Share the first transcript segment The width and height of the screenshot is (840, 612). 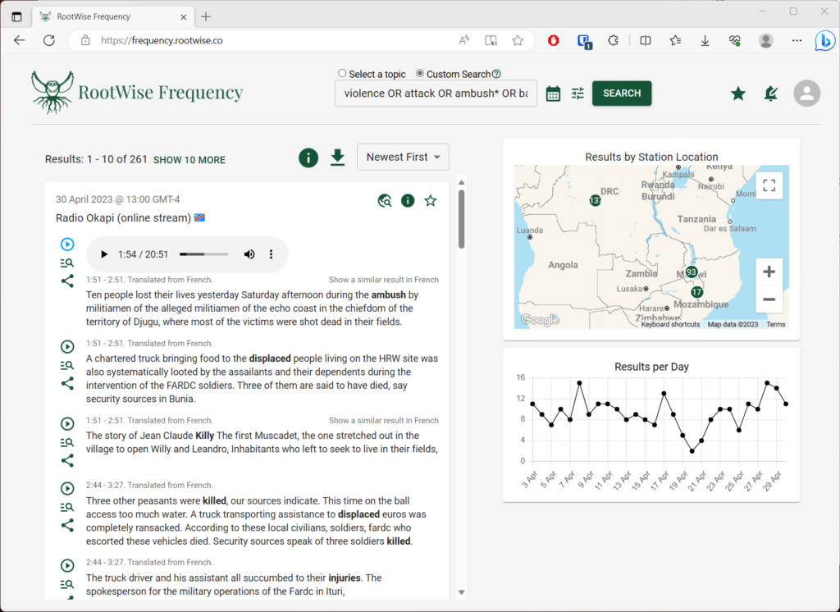click(67, 281)
